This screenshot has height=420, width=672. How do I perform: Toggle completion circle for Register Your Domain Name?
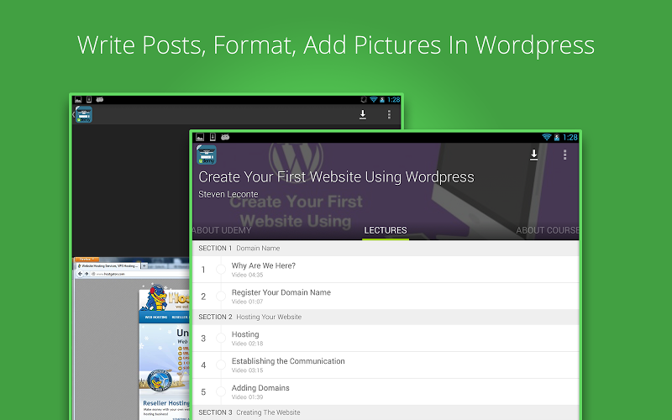tap(221, 297)
